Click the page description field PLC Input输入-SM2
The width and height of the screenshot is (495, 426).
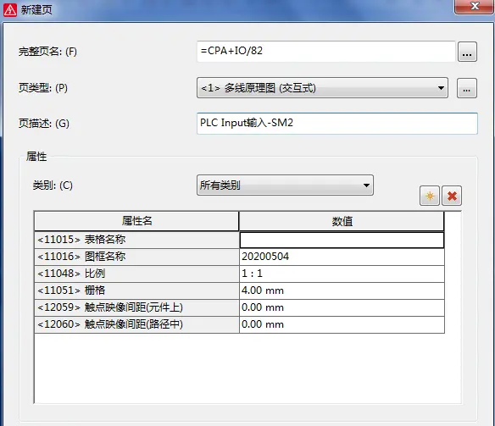(x=336, y=123)
